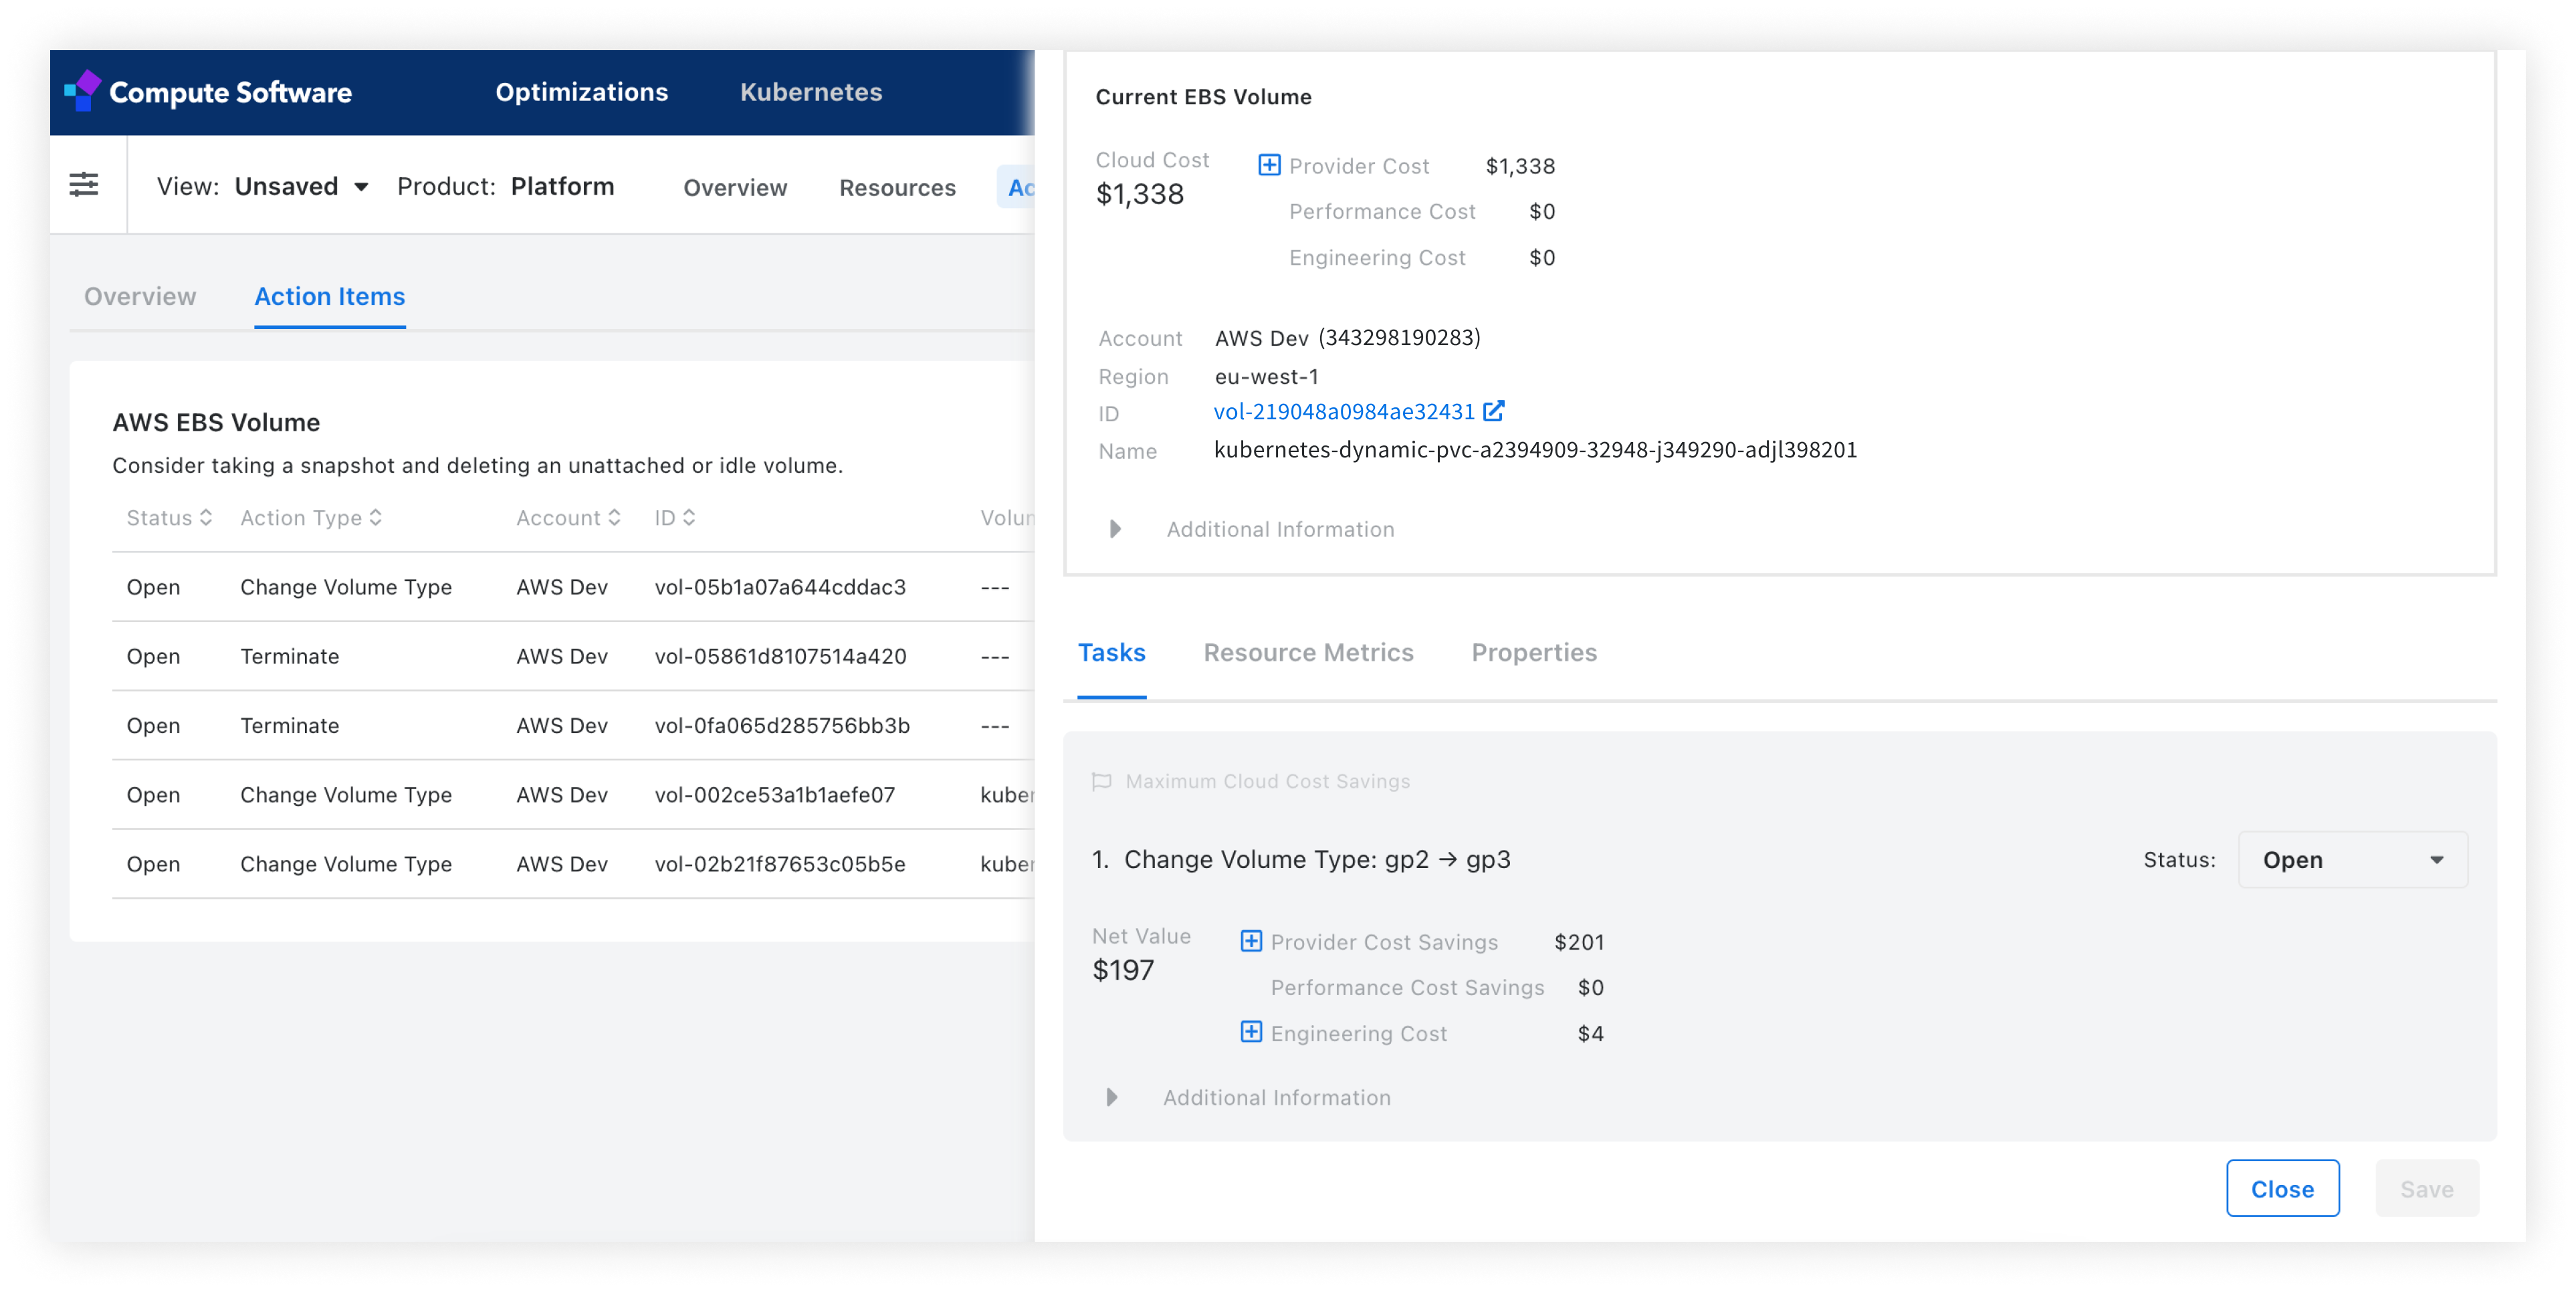
Task: Click the Platform product label
Action: [562, 187]
